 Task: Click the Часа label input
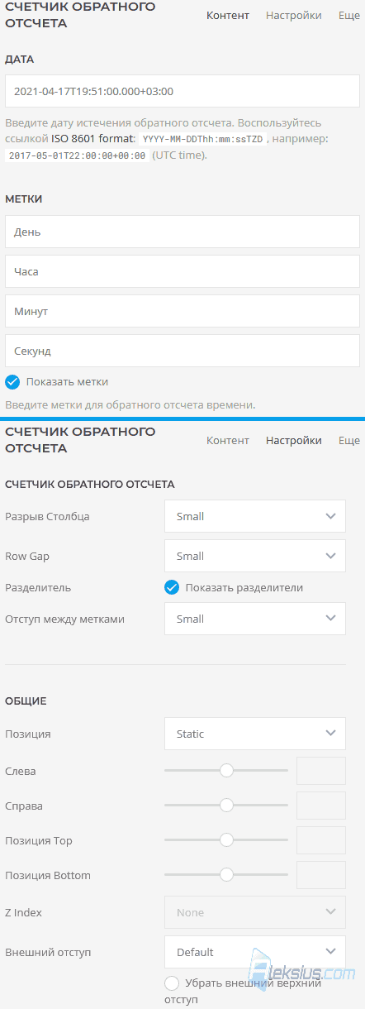click(x=182, y=271)
